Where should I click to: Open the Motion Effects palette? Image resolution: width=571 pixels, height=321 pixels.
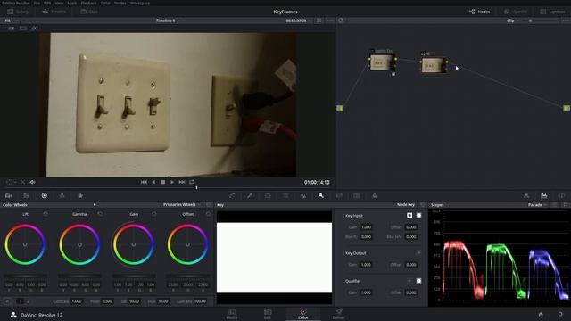tap(80, 196)
